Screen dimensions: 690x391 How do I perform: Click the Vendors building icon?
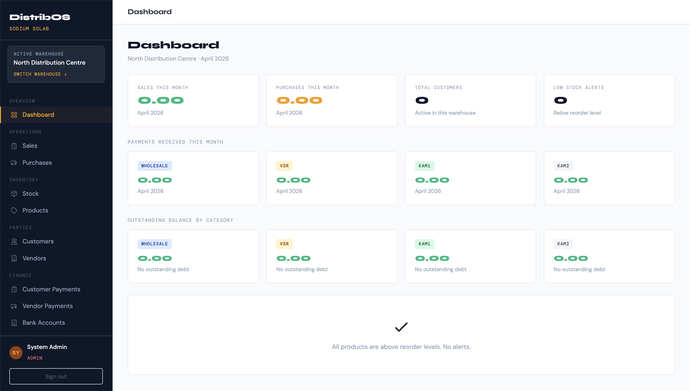[x=14, y=259]
